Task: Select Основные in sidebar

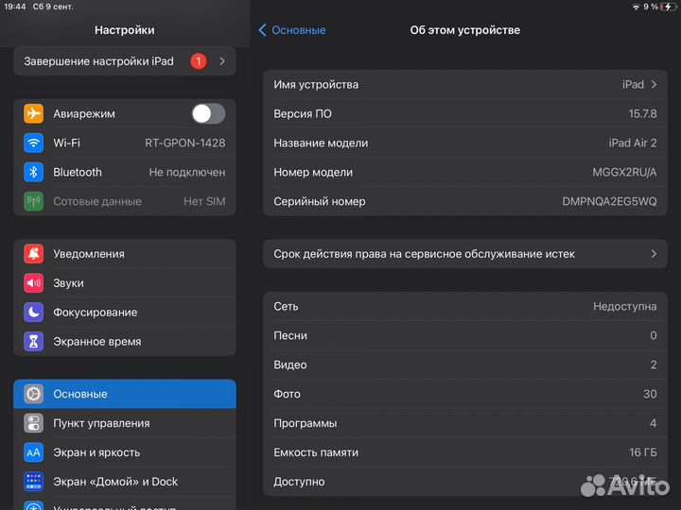Action: click(x=125, y=394)
